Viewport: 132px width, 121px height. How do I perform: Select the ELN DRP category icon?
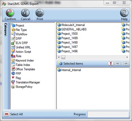click(x=13, y=43)
